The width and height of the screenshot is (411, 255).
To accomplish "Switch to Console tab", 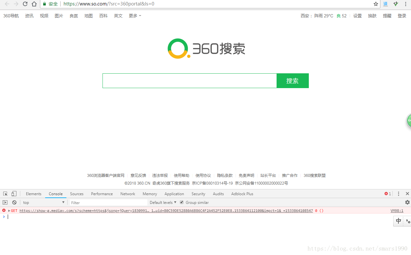I will 56,194.
